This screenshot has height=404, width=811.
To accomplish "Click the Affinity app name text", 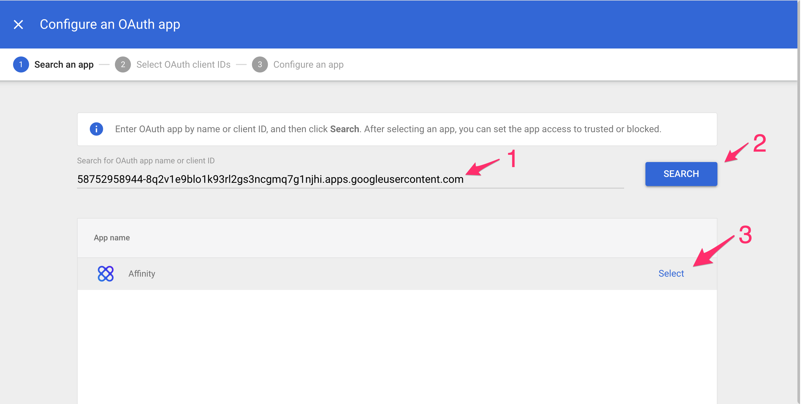I will (x=142, y=273).
